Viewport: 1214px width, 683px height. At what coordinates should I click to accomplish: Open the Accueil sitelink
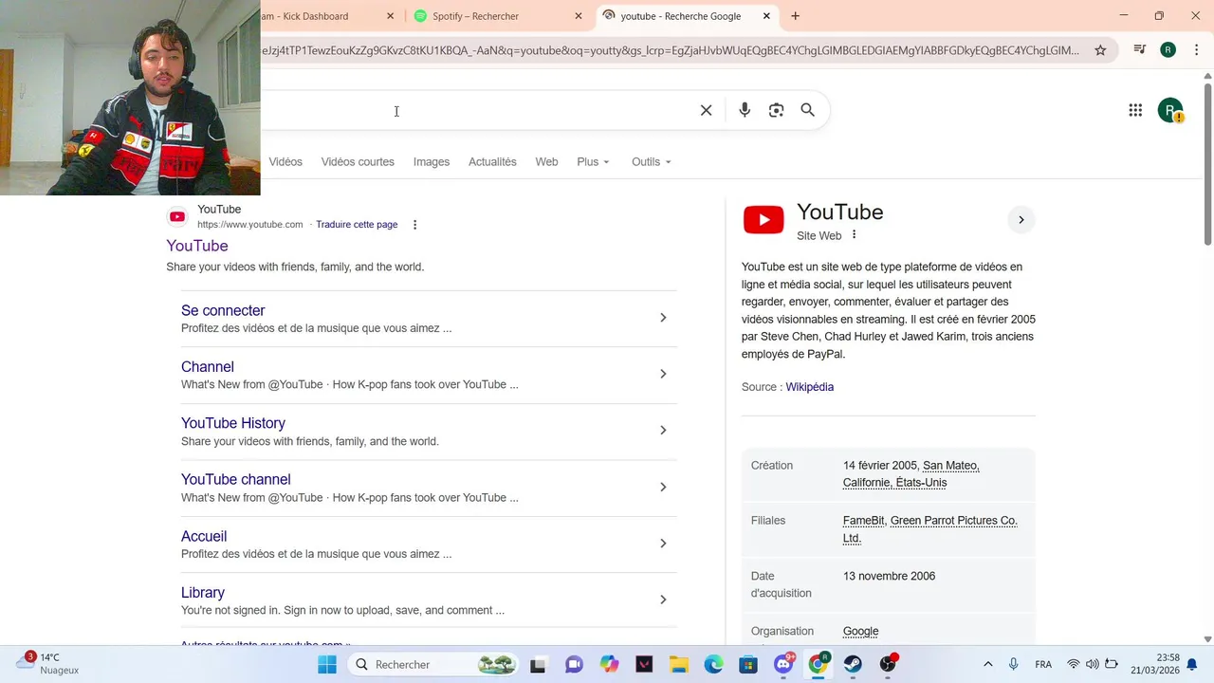204,536
